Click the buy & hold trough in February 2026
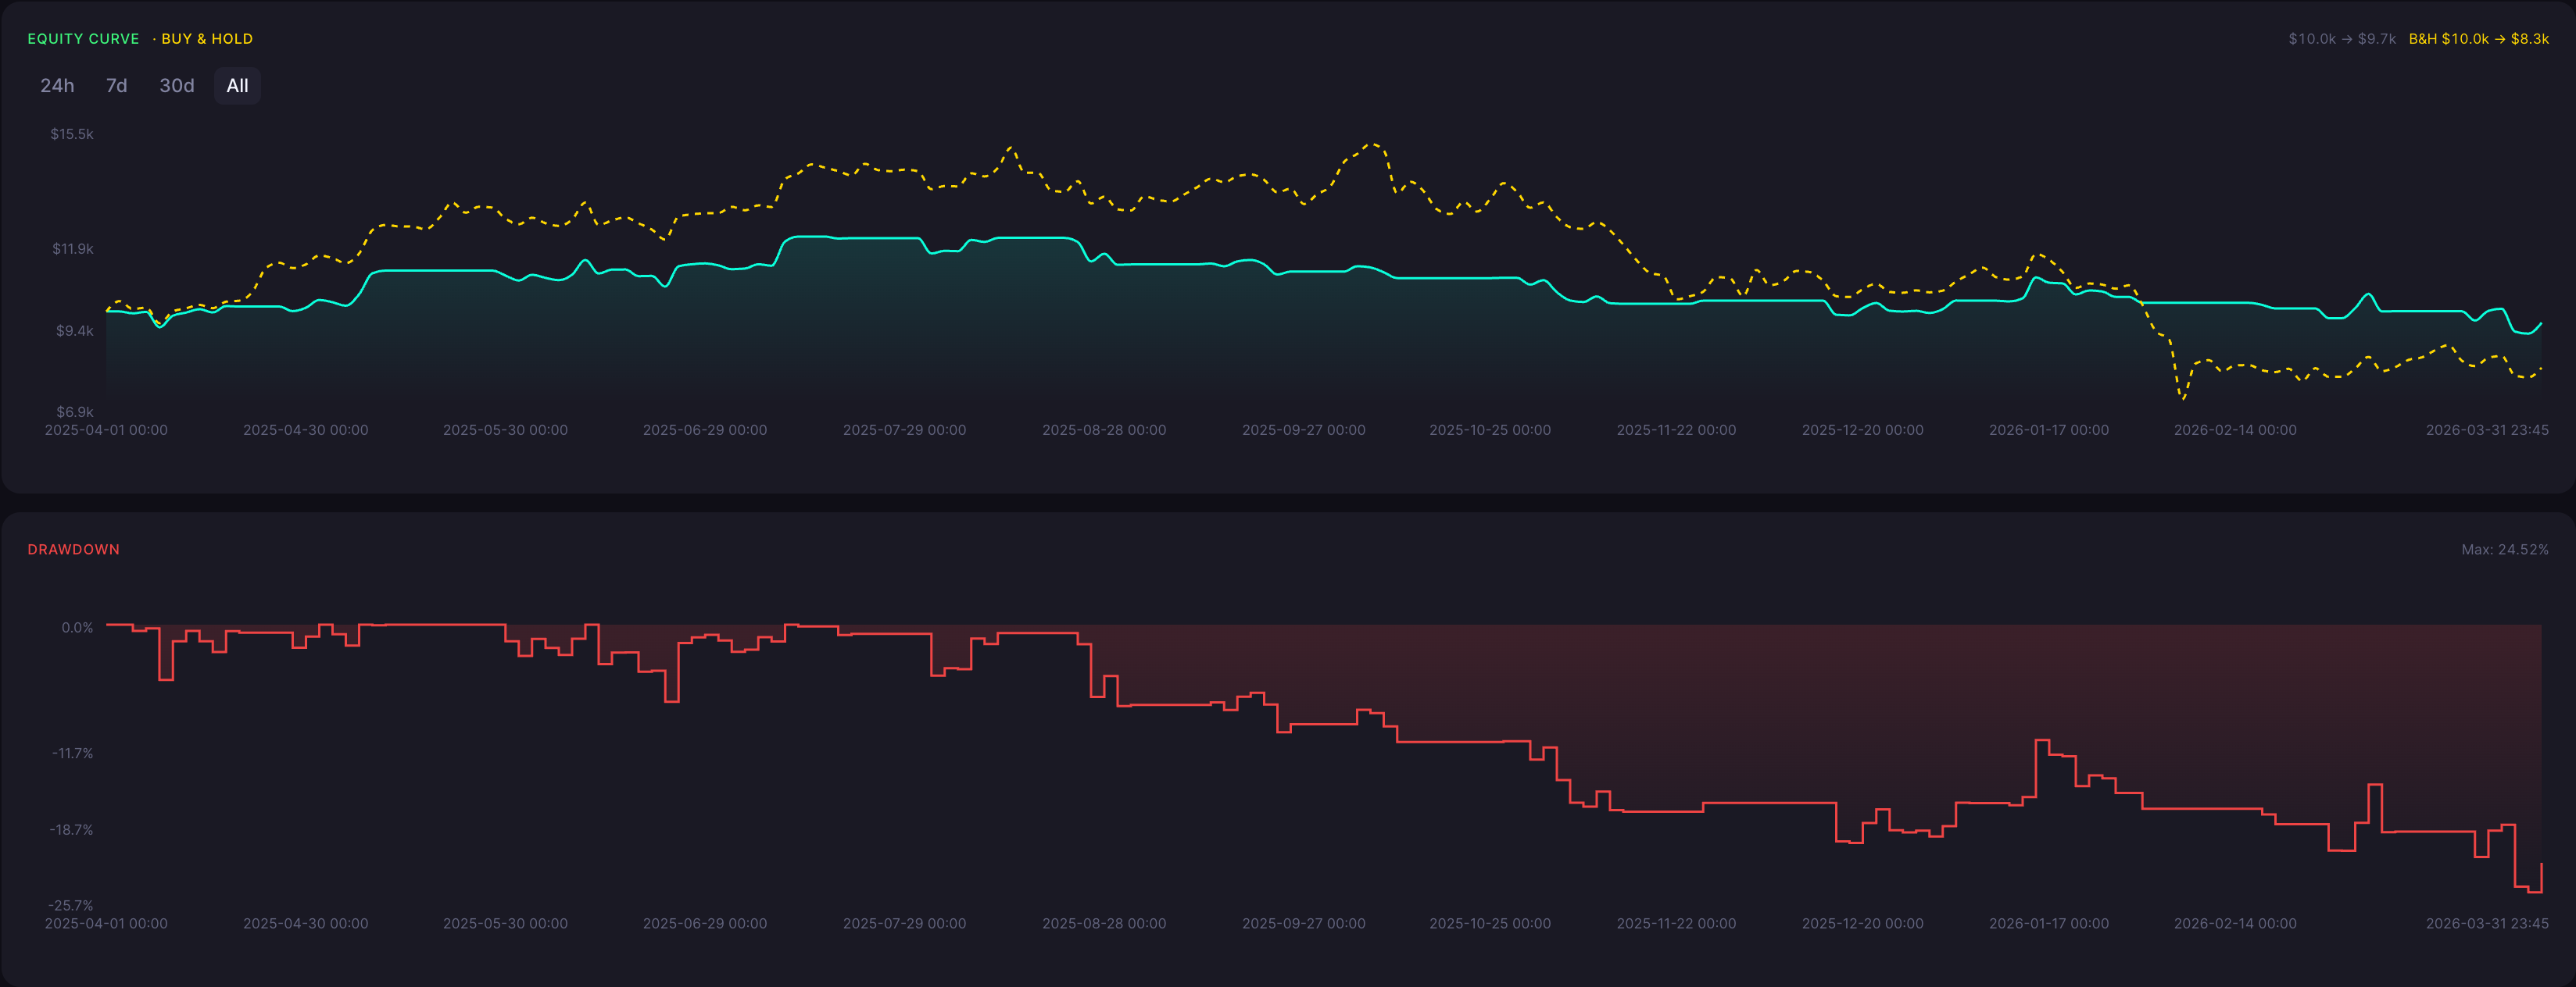2576x987 pixels. tap(2182, 397)
